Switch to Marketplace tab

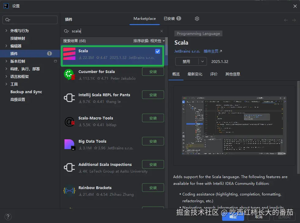(145, 19)
